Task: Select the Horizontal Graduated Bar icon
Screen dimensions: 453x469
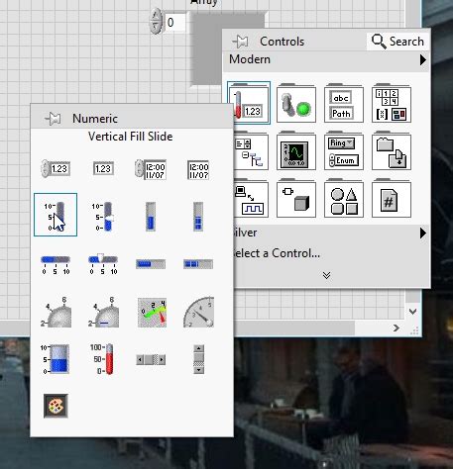Action: (x=198, y=264)
